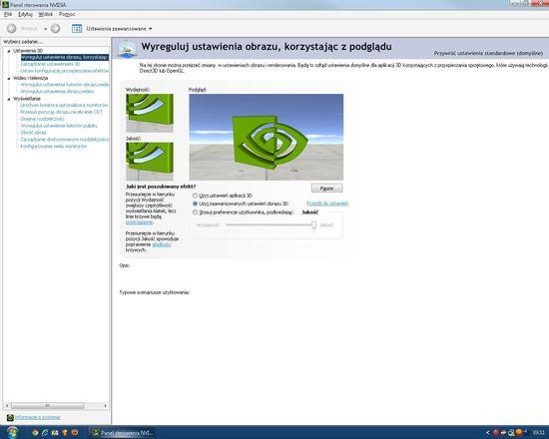Image resolution: width=549 pixels, height=439 pixels.
Task: Click the Windows Start orb
Action: coord(12,433)
